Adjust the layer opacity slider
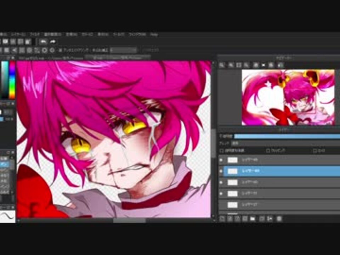The height and width of the screenshot is (255, 340). click(x=287, y=136)
